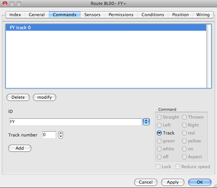Click the Delete button
Image resolution: width=217 pixels, height=188 pixels.
18,97
